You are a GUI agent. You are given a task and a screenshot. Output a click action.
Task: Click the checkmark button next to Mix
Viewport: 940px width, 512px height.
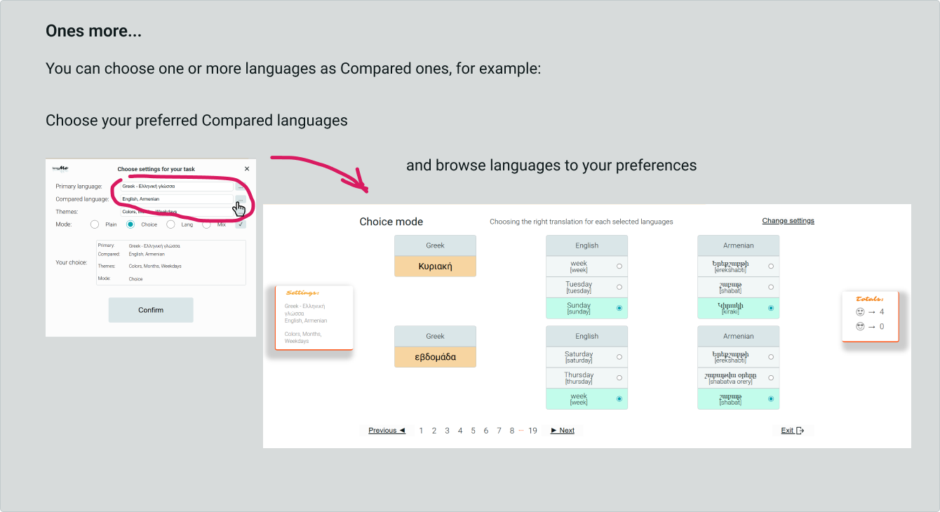coord(241,224)
